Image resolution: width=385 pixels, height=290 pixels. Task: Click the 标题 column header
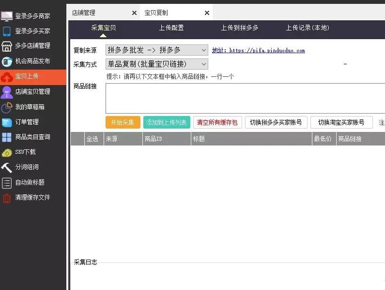point(251,139)
